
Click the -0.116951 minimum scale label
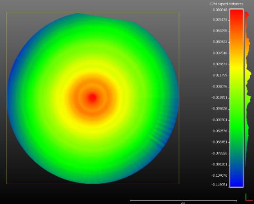click(x=219, y=185)
